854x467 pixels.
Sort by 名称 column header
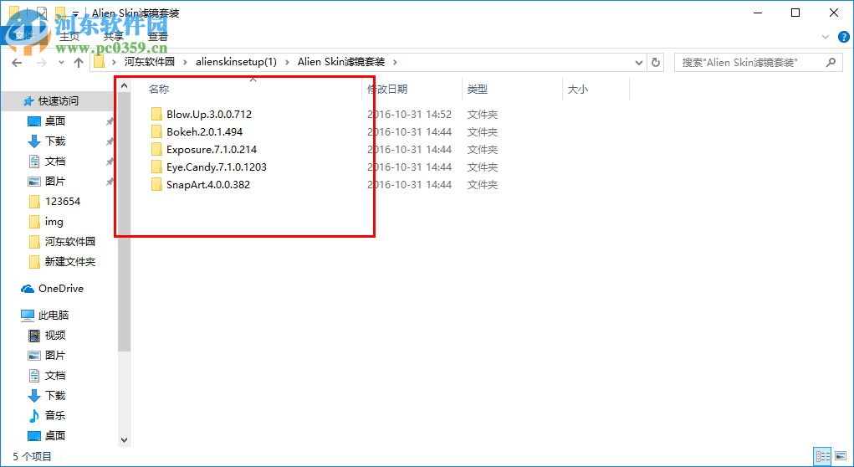click(x=159, y=90)
